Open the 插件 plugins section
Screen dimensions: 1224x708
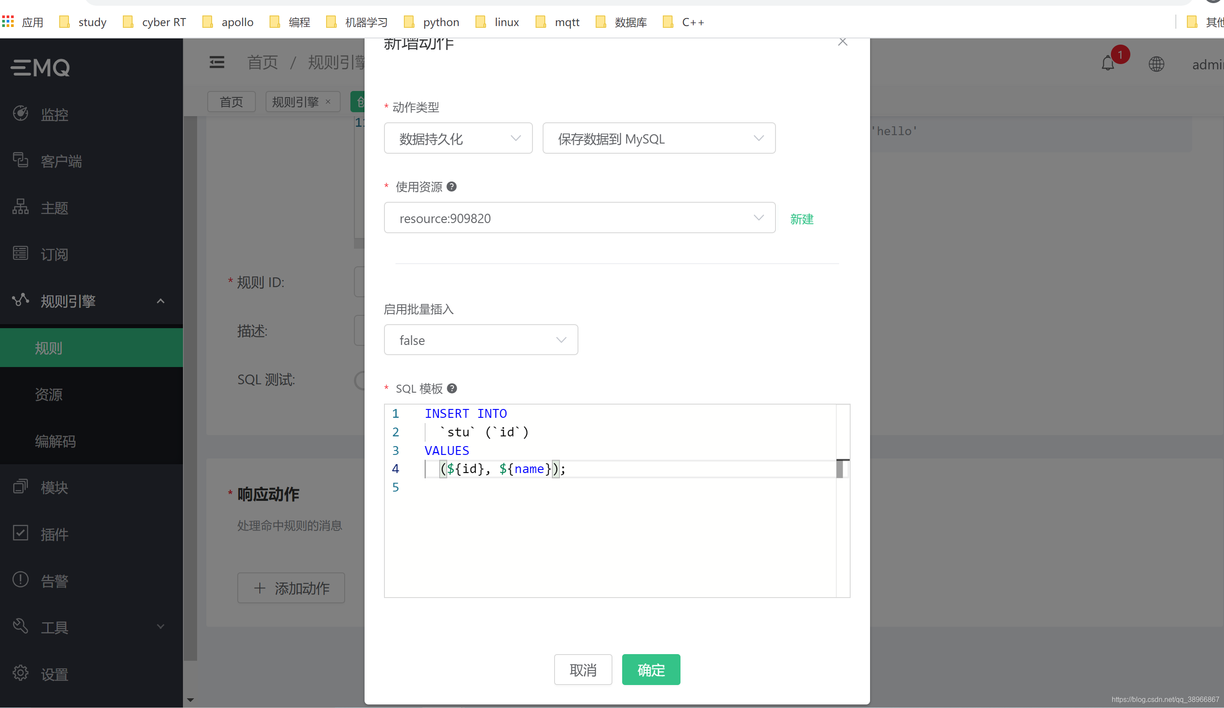coord(54,534)
